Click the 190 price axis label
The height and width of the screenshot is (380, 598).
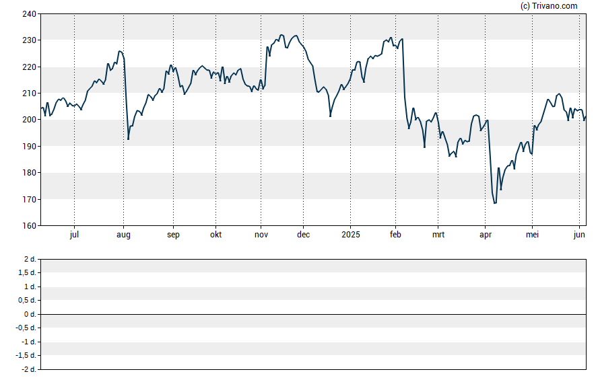30,146
